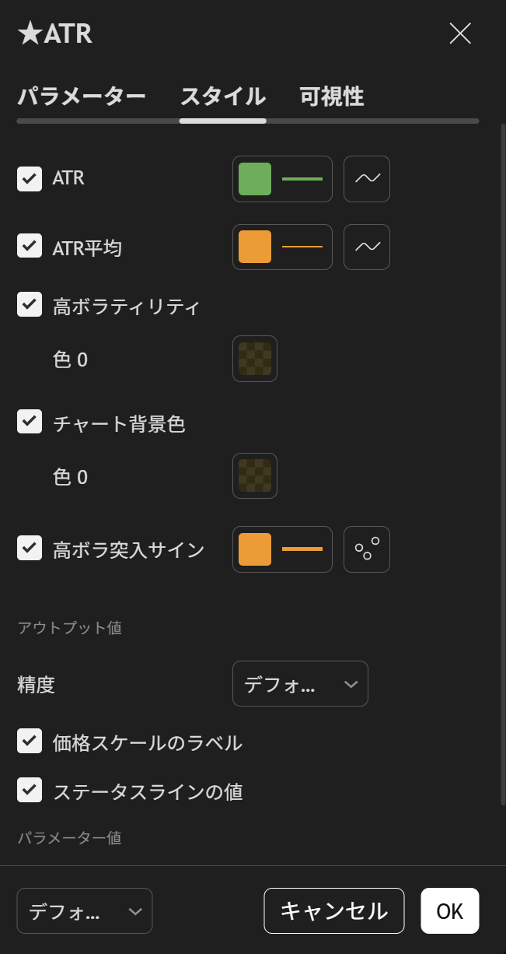Expand the デフォ precision selector
Viewport: 506px width, 954px height.
click(x=300, y=683)
